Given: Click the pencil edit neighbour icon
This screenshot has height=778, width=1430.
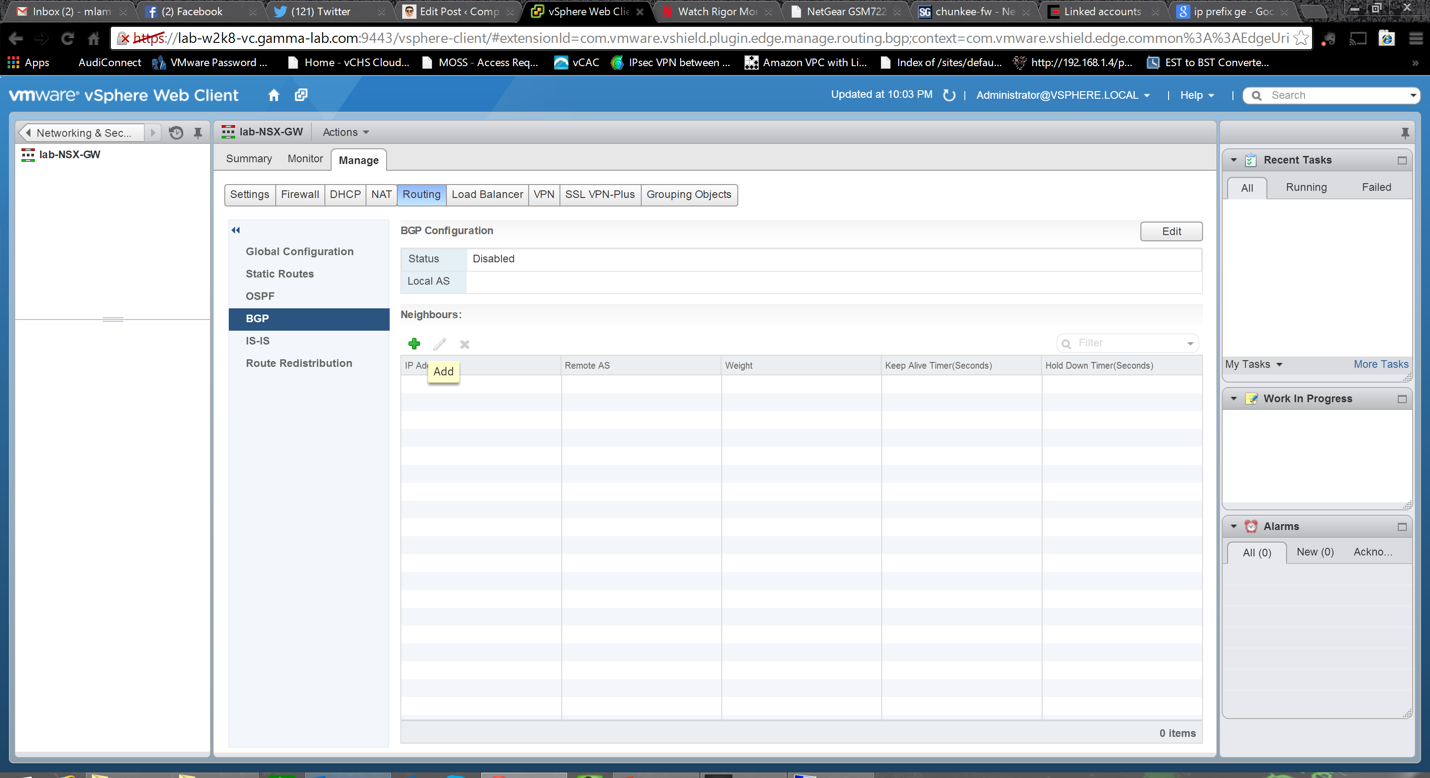Looking at the screenshot, I should [440, 345].
